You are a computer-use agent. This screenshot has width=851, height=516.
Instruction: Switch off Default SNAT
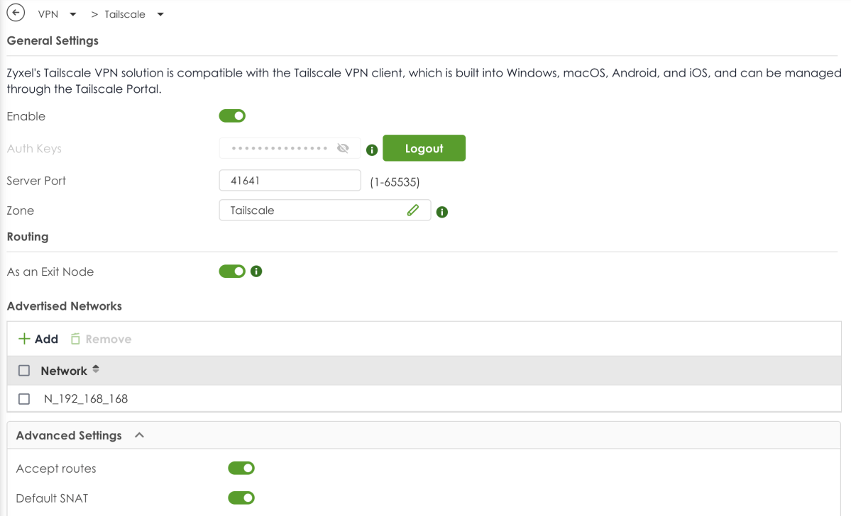coord(241,498)
